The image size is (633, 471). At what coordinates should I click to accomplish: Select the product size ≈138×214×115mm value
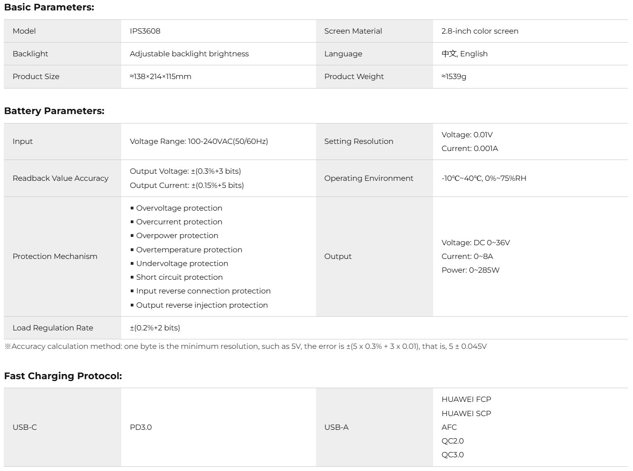point(161,76)
